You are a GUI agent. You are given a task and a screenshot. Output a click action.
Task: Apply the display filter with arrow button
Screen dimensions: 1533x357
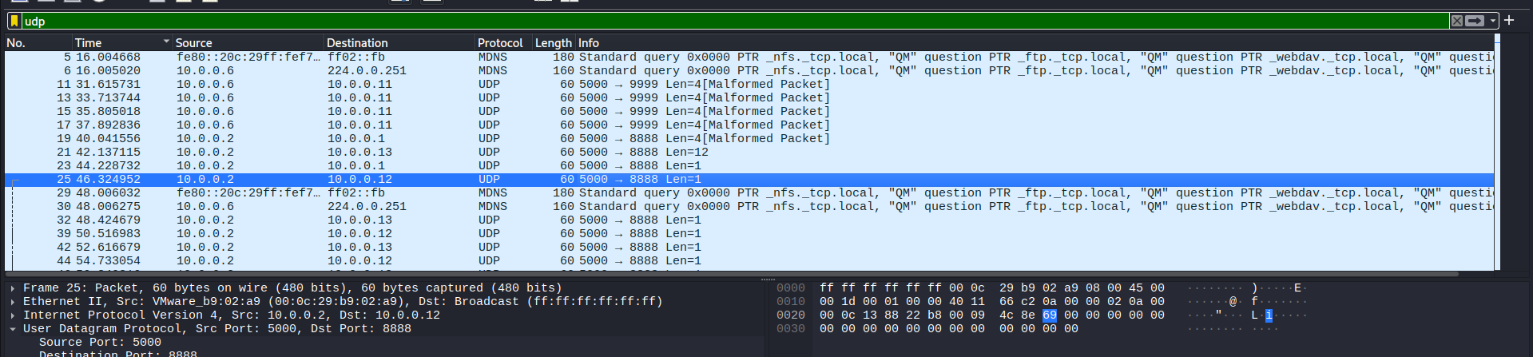[x=1475, y=21]
